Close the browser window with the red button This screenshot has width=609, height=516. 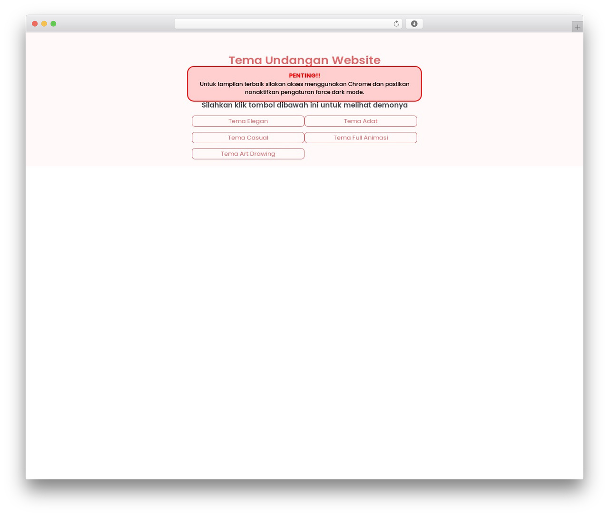pos(35,24)
